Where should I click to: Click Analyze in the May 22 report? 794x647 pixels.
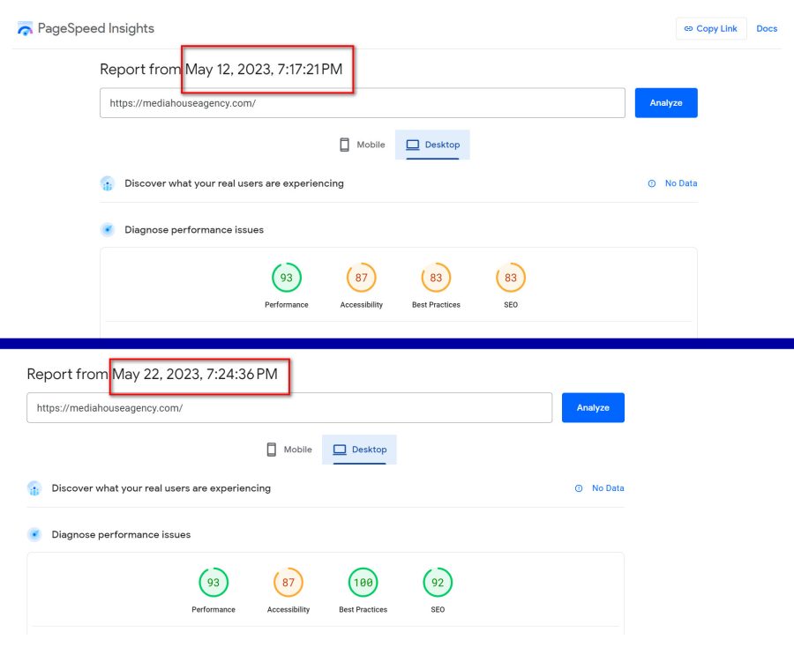[x=593, y=407]
